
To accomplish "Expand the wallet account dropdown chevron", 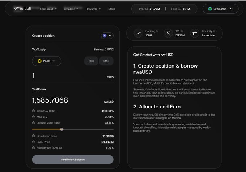I will click(x=231, y=9).
